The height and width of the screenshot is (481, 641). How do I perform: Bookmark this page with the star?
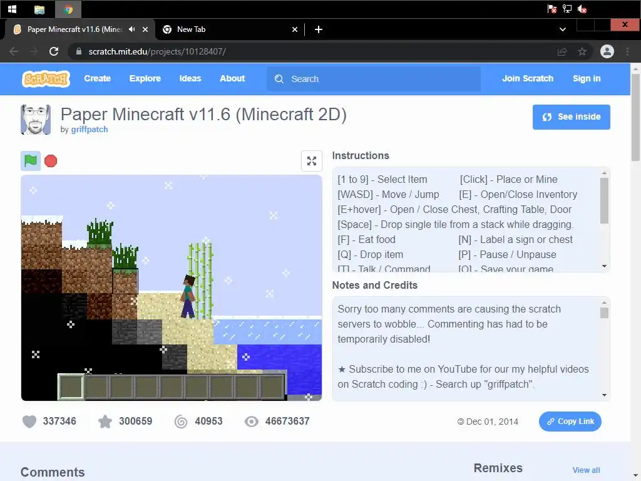[x=582, y=51]
